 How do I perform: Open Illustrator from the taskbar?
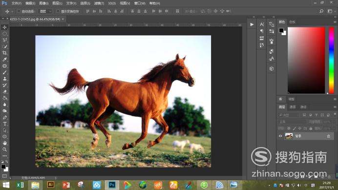tap(51, 185)
